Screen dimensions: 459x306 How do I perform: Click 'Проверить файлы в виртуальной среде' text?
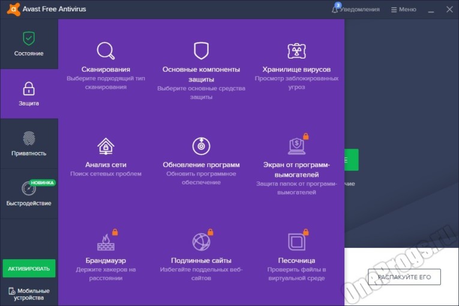(296, 274)
